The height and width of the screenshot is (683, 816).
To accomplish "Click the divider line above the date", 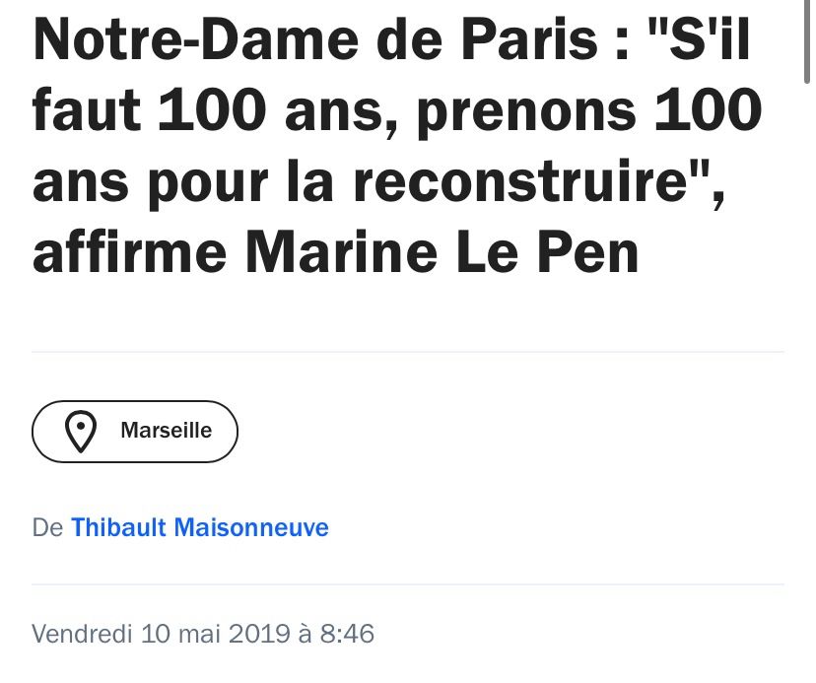I will coord(408,584).
